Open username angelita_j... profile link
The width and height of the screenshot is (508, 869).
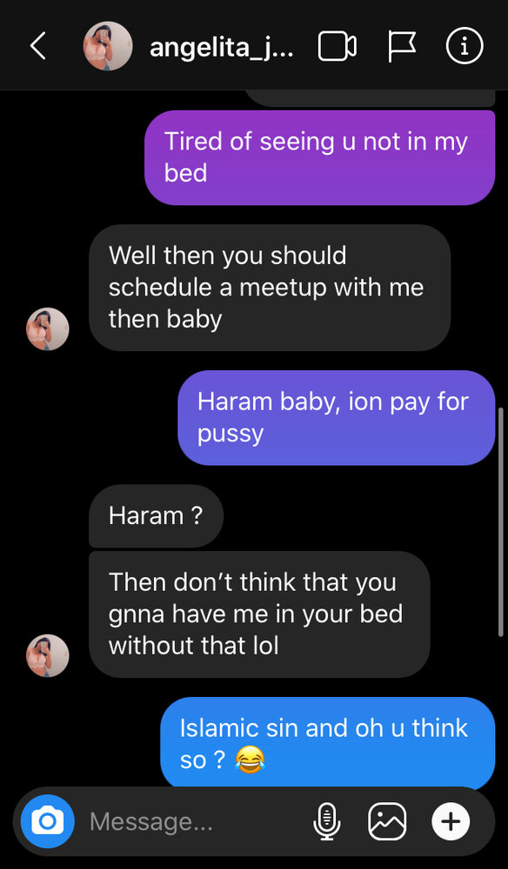(222, 48)
